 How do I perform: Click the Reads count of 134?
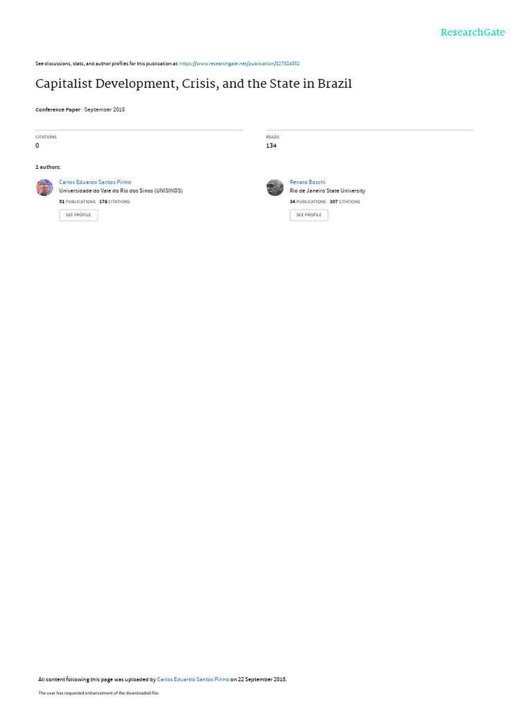(271, 145)
